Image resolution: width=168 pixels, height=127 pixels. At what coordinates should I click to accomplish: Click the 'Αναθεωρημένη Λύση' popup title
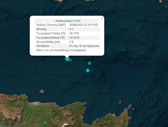pyautogui.click(x=67, y=21)
